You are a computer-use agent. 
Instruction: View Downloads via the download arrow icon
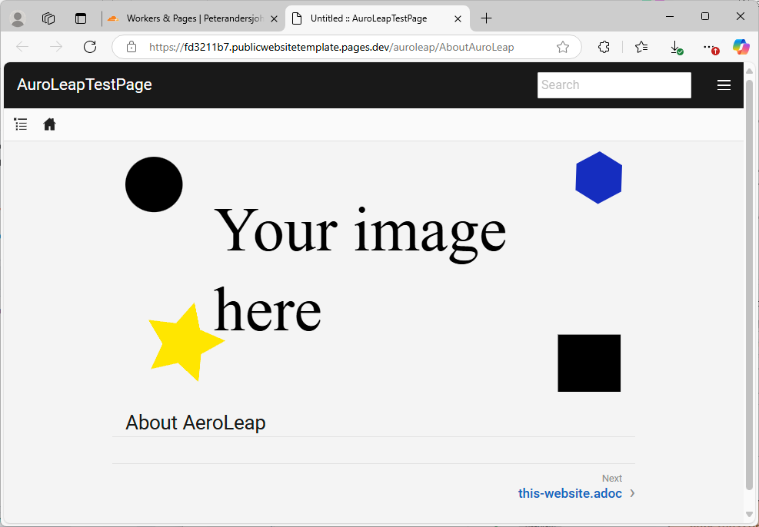click(x=676, y=47)
